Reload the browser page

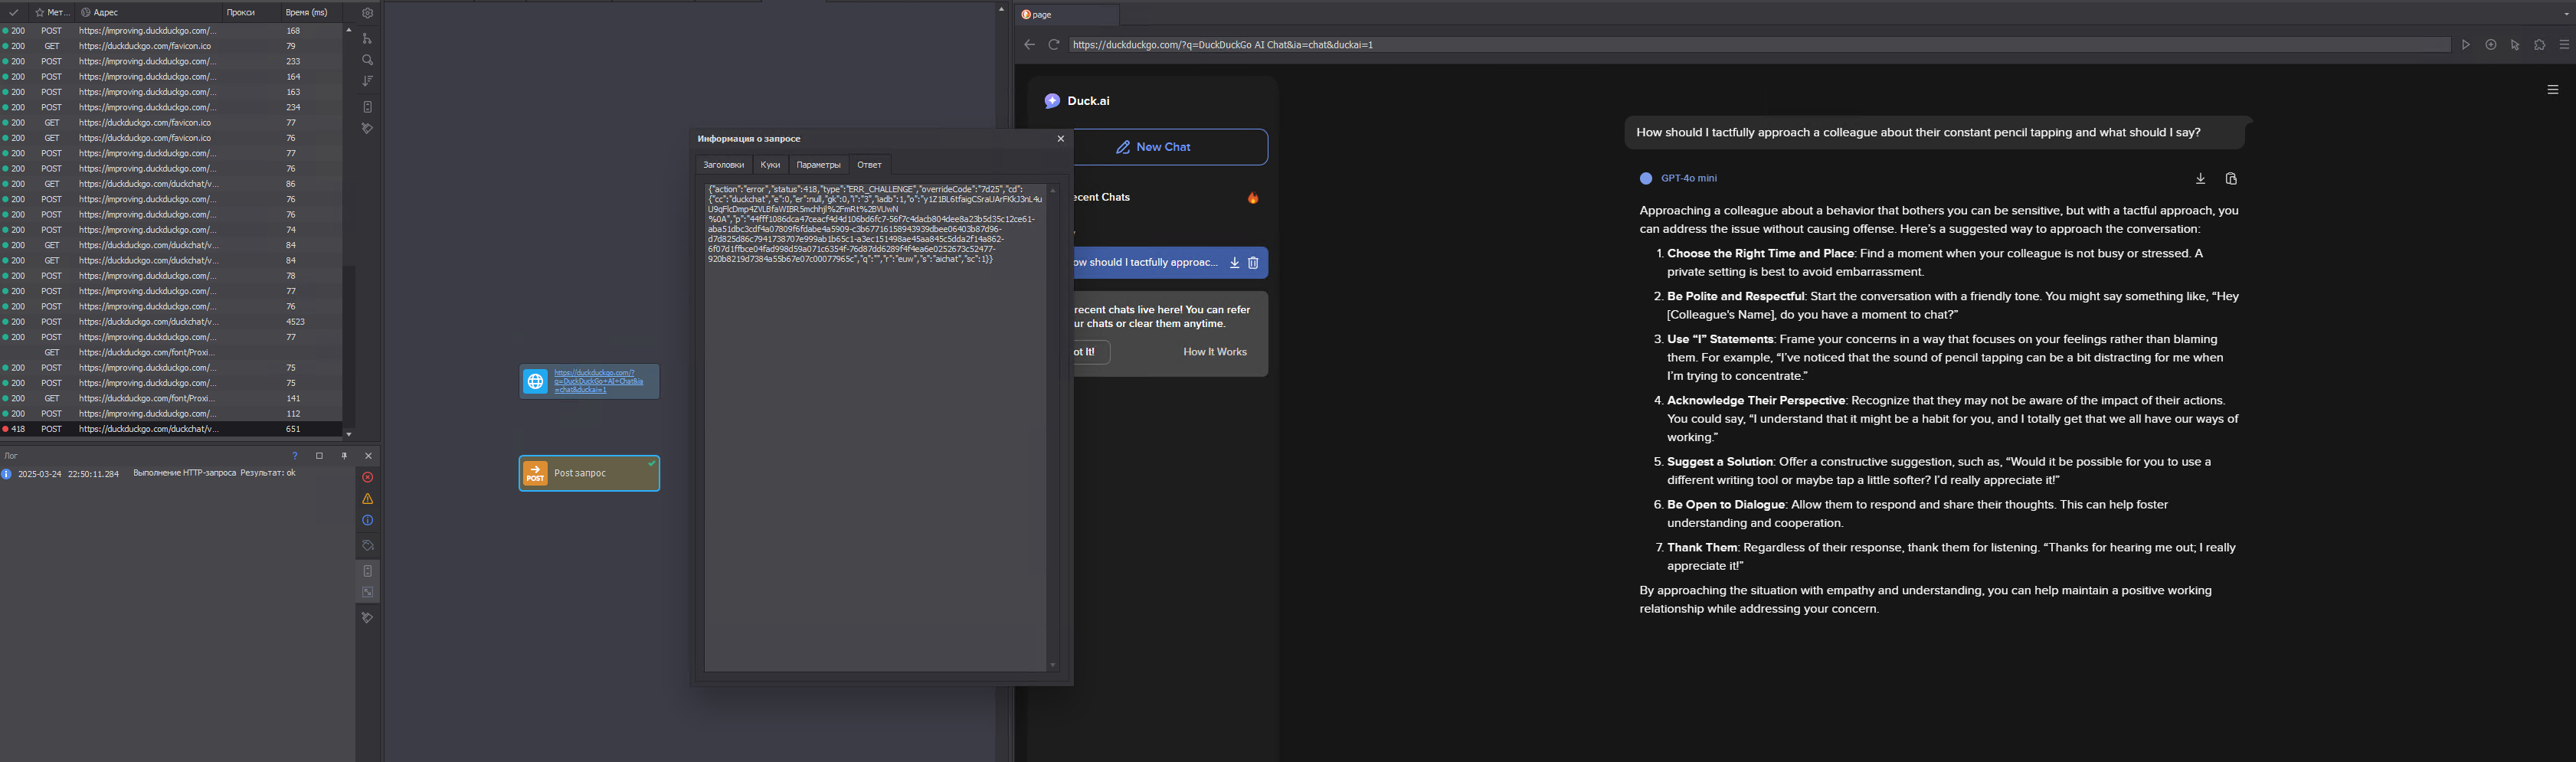click(1053, 45)
